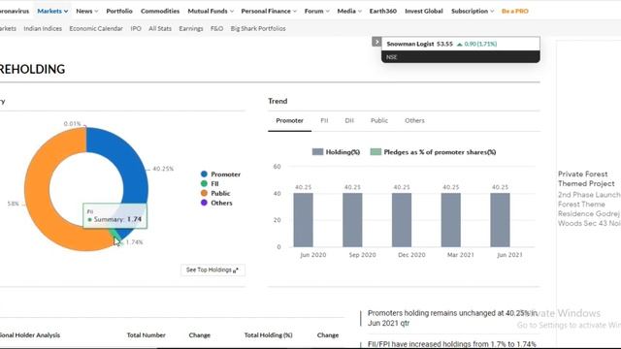Open Economic Calendar link
The image size is (621, 349).
(96, 28)
